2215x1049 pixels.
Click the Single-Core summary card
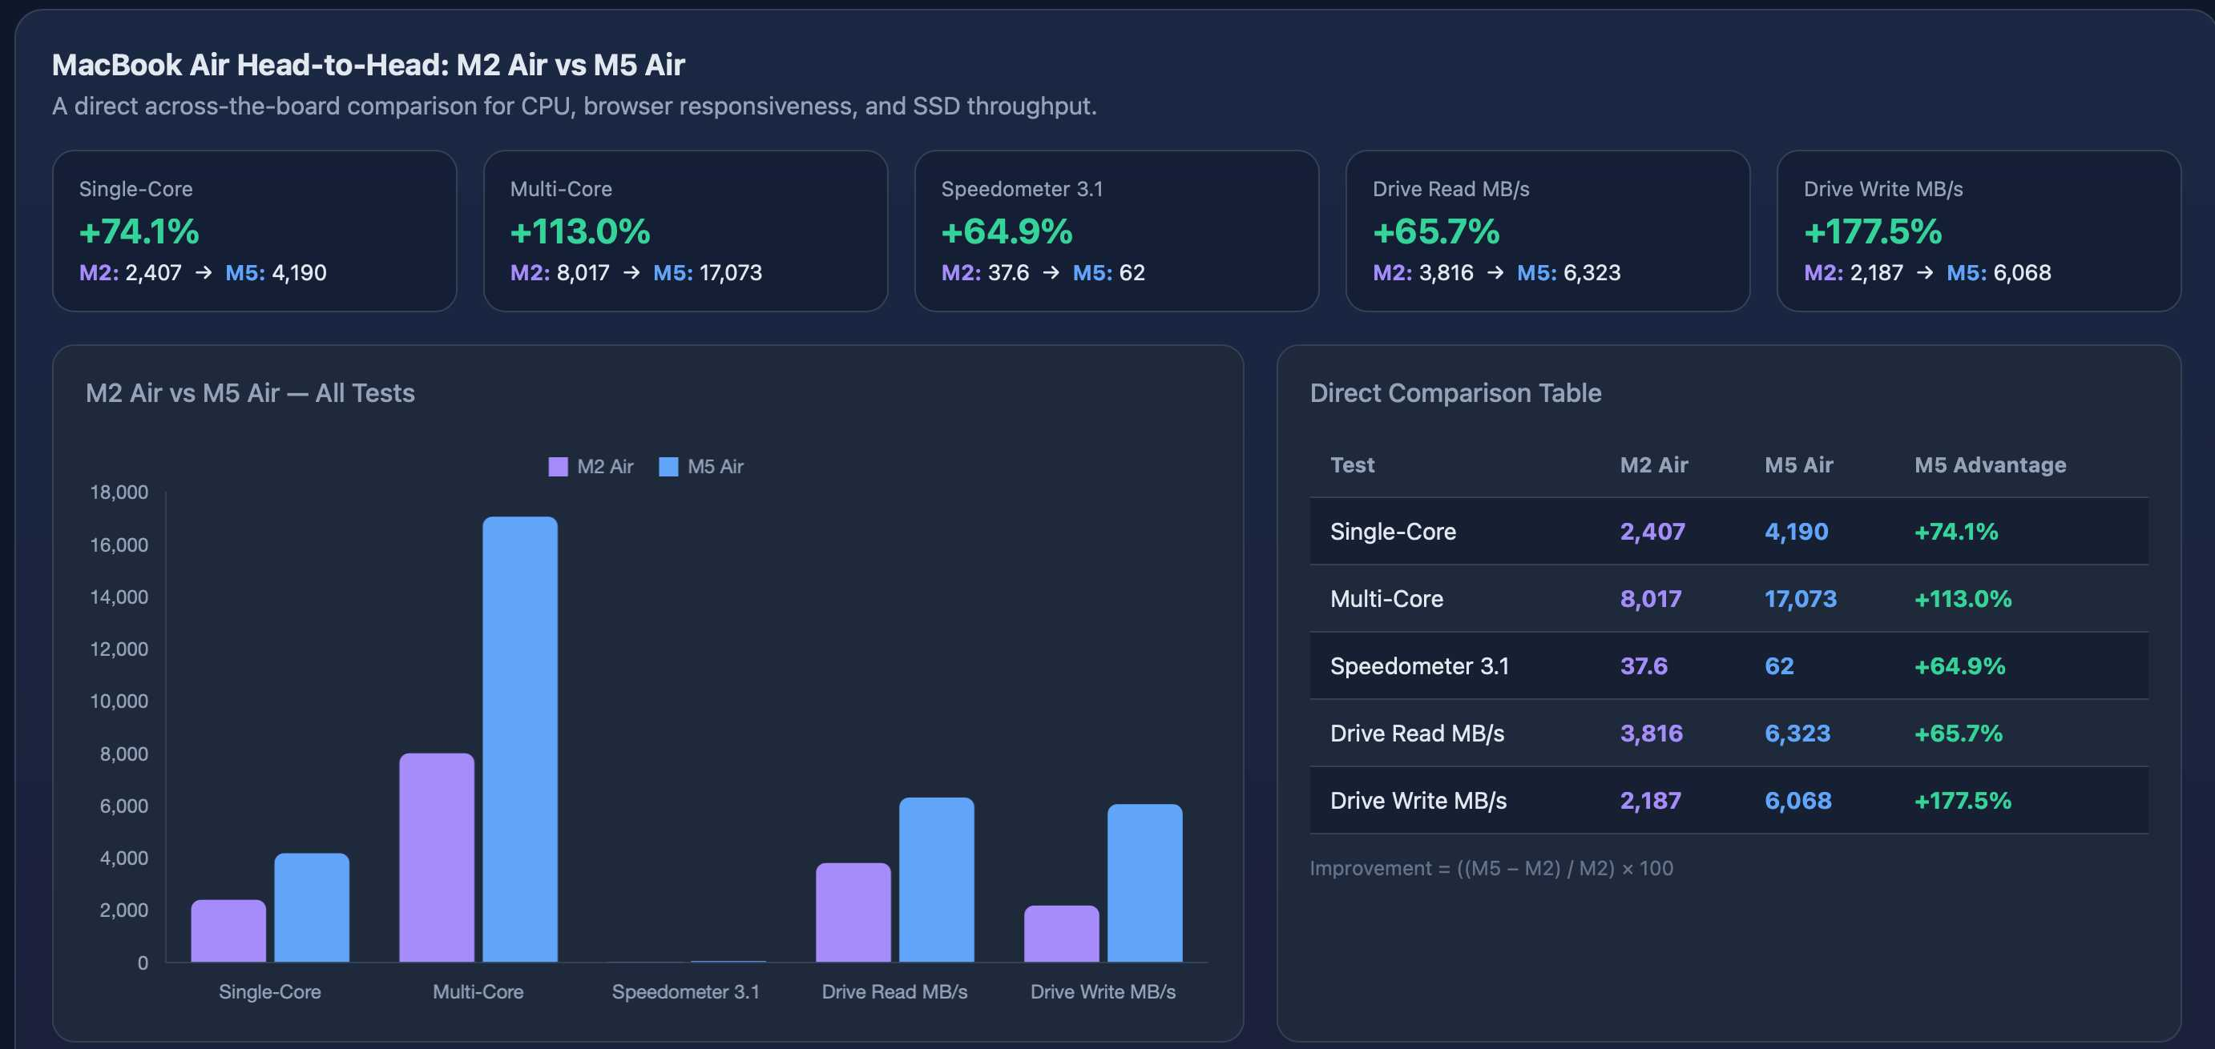click(x=254, y=231)
